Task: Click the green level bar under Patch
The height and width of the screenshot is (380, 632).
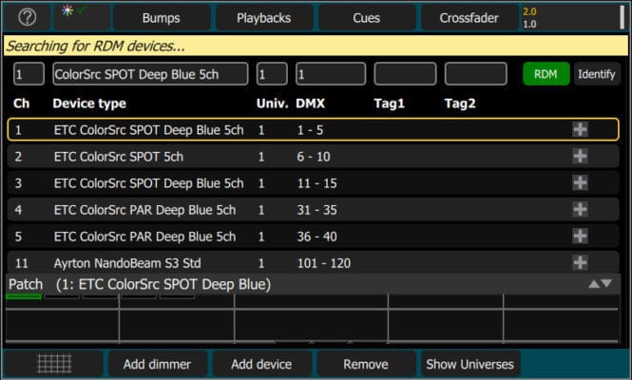Action: pyautogui.click(x=24, y=297)
